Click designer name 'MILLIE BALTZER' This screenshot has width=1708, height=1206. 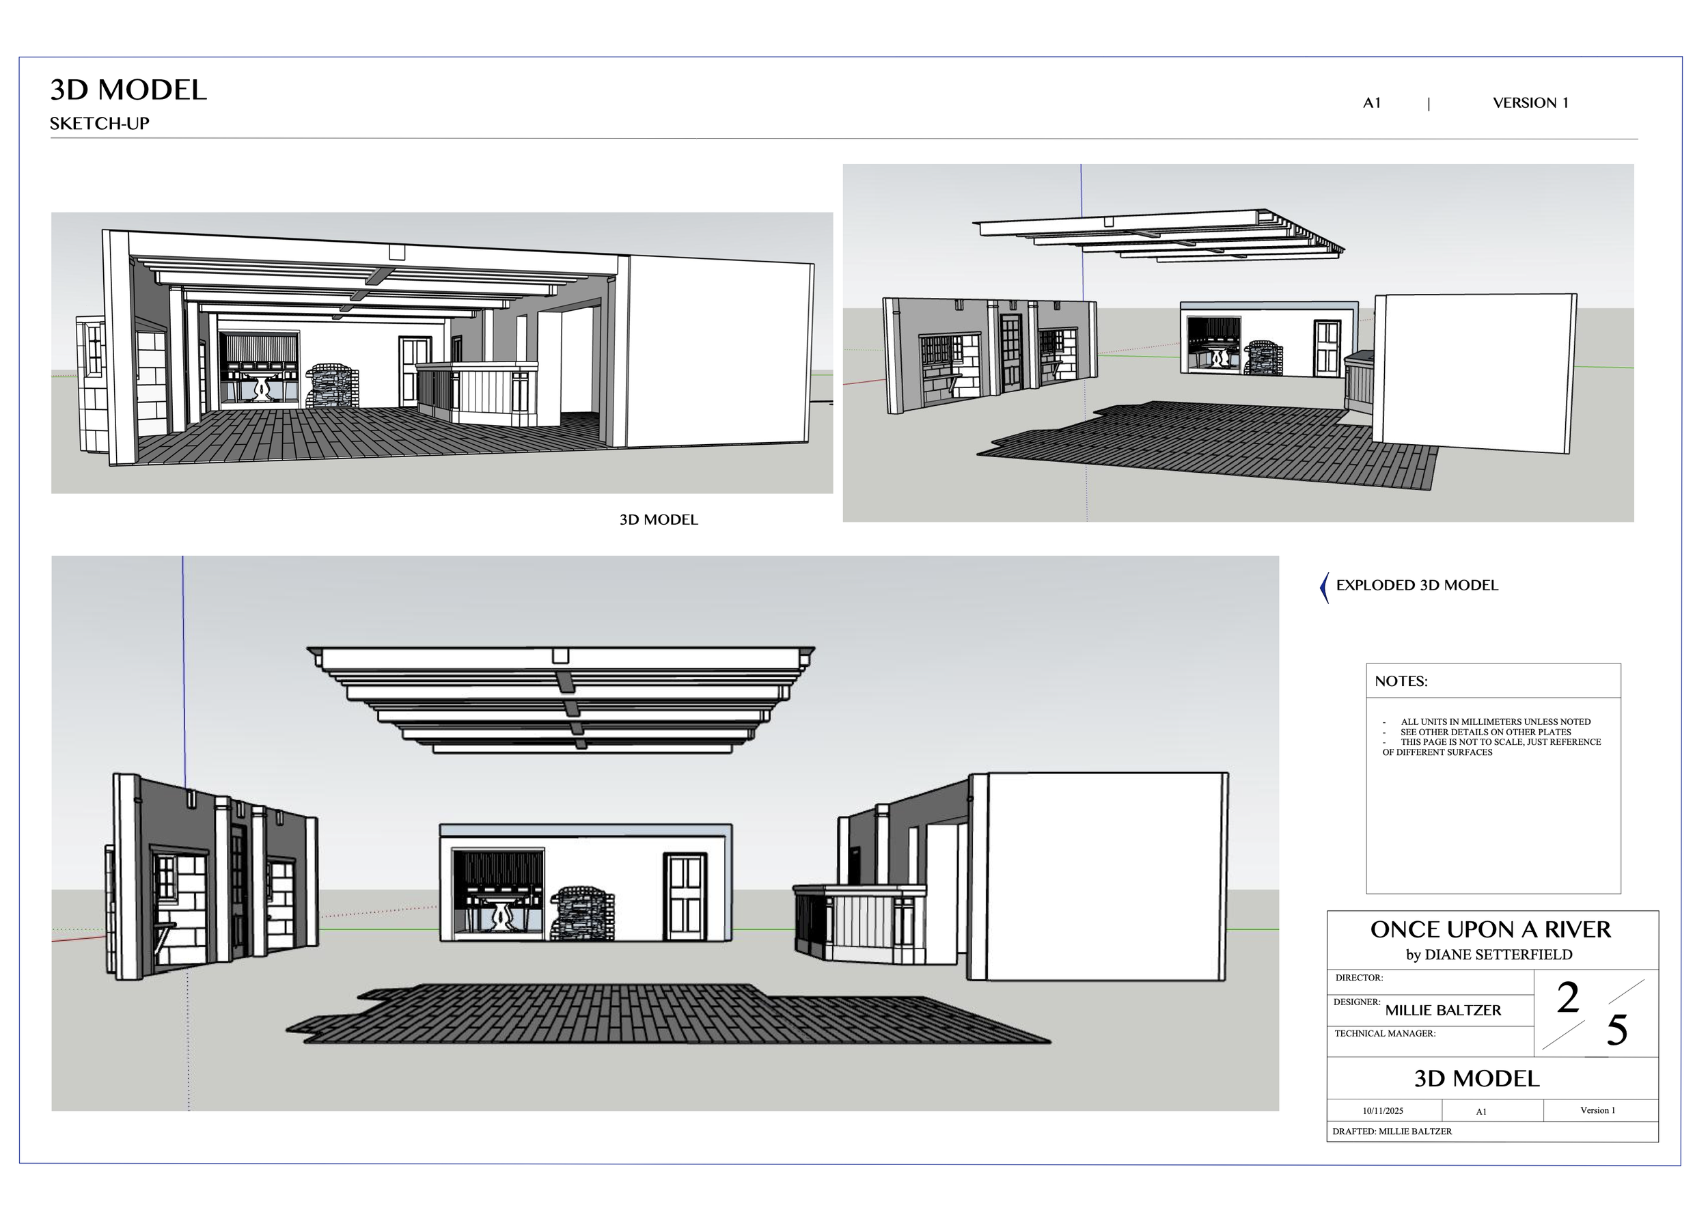[1442, 1011]
